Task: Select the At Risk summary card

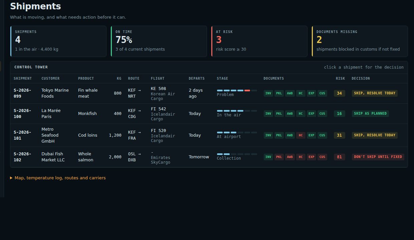Action: tap(259, 41)
